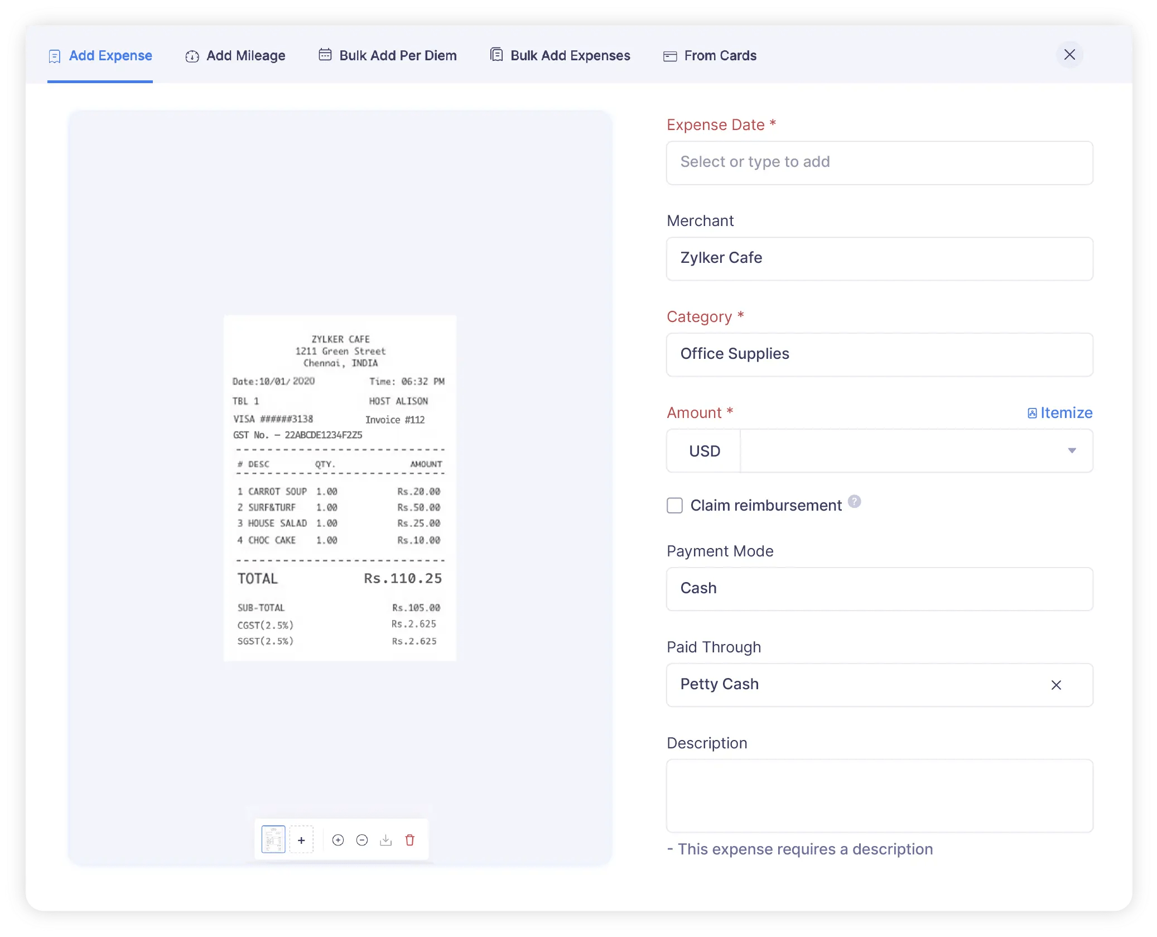Select the Bulk Add Expenses tab

[560, 56]
